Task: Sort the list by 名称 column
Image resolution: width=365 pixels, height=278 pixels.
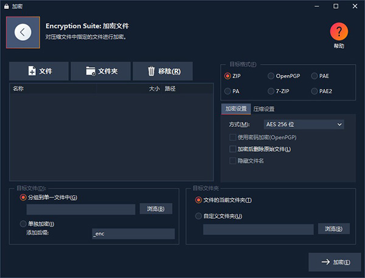Action: tap(53, 88)
